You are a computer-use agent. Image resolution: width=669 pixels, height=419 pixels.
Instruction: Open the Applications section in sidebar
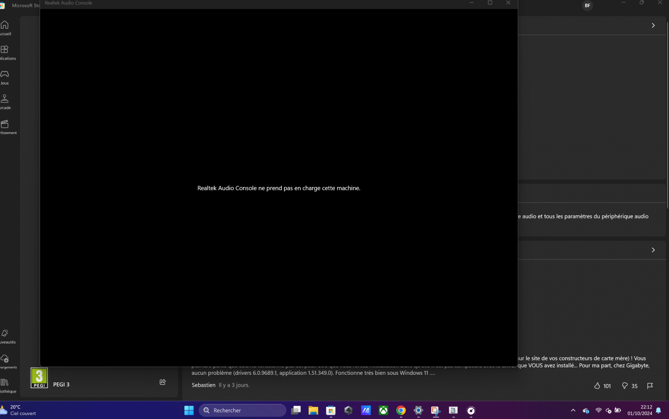tap(5, 53)
